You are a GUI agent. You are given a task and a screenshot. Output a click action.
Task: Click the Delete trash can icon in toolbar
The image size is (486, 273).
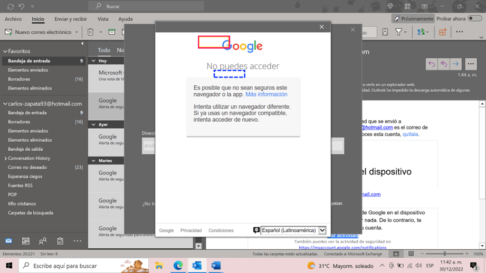click(x=90, y=32)
